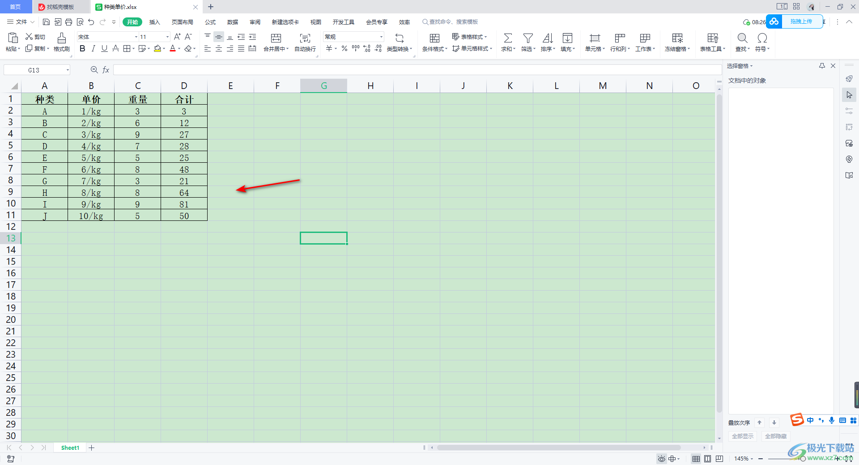
Task: Switch to the 找稻壳模板 tab
Action: pos(61,7)
